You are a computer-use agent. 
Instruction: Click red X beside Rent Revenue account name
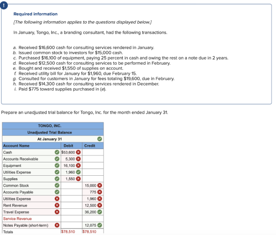click(x=57, y=205)
